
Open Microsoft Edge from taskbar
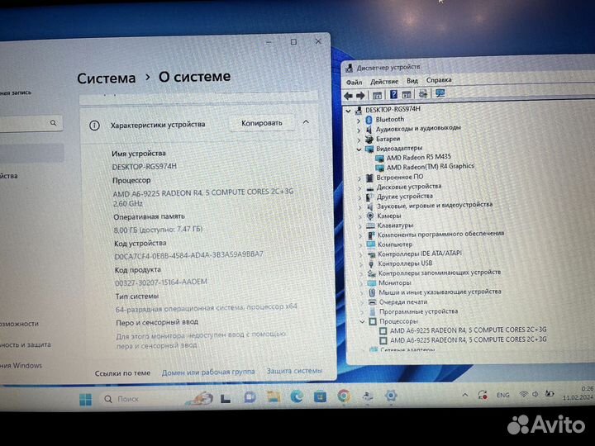[297, 396]
